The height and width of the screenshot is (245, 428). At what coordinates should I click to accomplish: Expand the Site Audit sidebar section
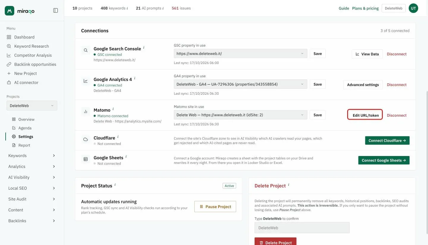click(x=32, y=199)
